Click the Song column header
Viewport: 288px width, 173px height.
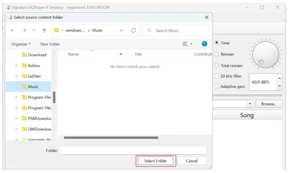(x=247, y=115)
